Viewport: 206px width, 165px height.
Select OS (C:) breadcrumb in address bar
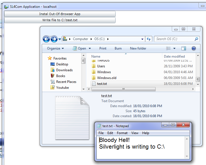pos(99,39)
